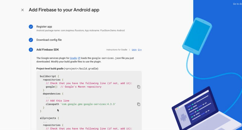Click the Download config file step title
Image resolution: width=242 pixels, height=130 pixels.
[x=49, y=40]
